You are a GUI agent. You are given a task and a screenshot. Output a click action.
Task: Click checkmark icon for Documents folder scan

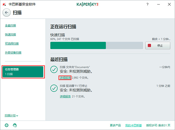pyautogui.click(x=54, y=70)
